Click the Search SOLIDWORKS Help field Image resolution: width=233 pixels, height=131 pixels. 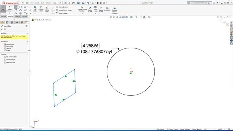coord(200,3)
